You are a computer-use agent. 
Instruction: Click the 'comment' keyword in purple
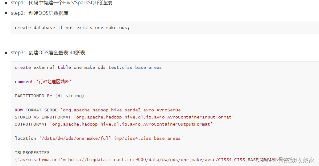24,81
